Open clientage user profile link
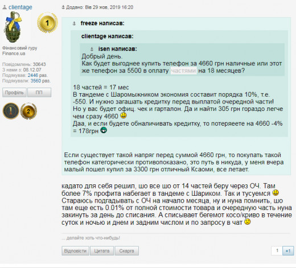The height and width of the screenshot is (268, 296). pos(20,7)
